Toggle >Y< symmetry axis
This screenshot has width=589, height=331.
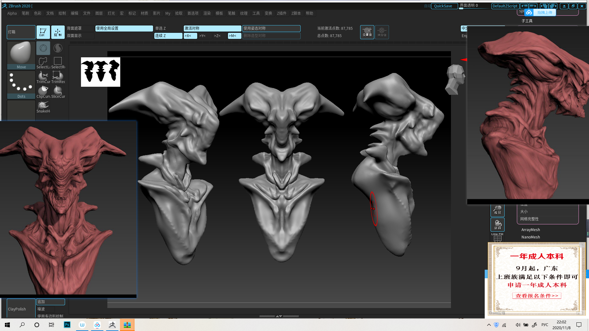[x=205, y=36]
